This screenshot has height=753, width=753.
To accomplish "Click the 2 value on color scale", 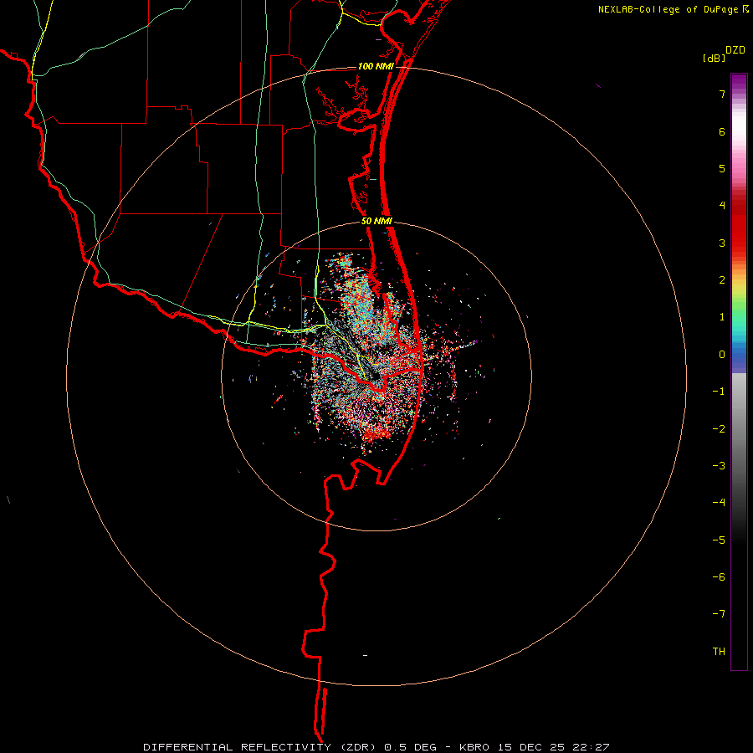I will (x=722, y=280).
